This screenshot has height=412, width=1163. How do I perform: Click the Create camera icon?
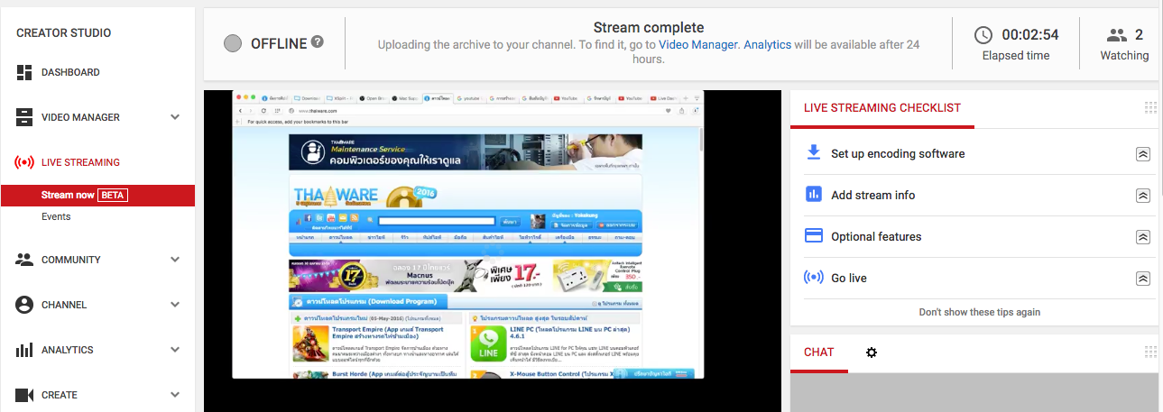point(24,395)
